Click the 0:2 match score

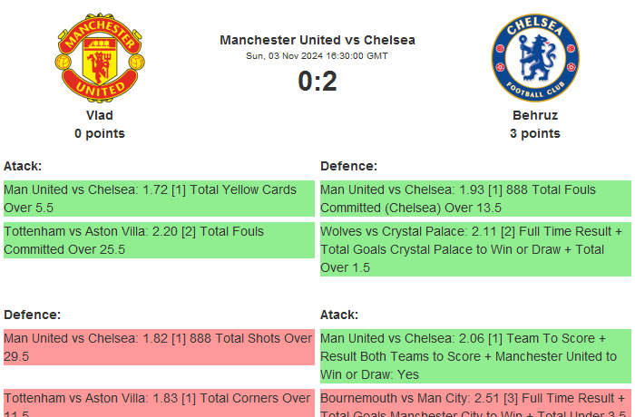317,82
